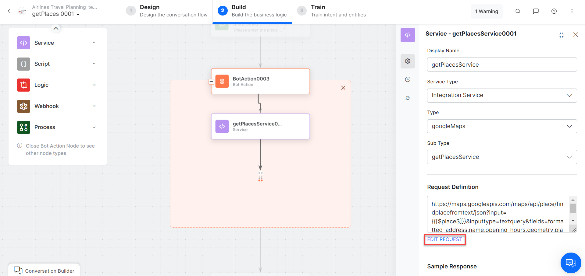Collapse the node palette with up chevron
The image size is (585, 276).
(x=56, y=29)
